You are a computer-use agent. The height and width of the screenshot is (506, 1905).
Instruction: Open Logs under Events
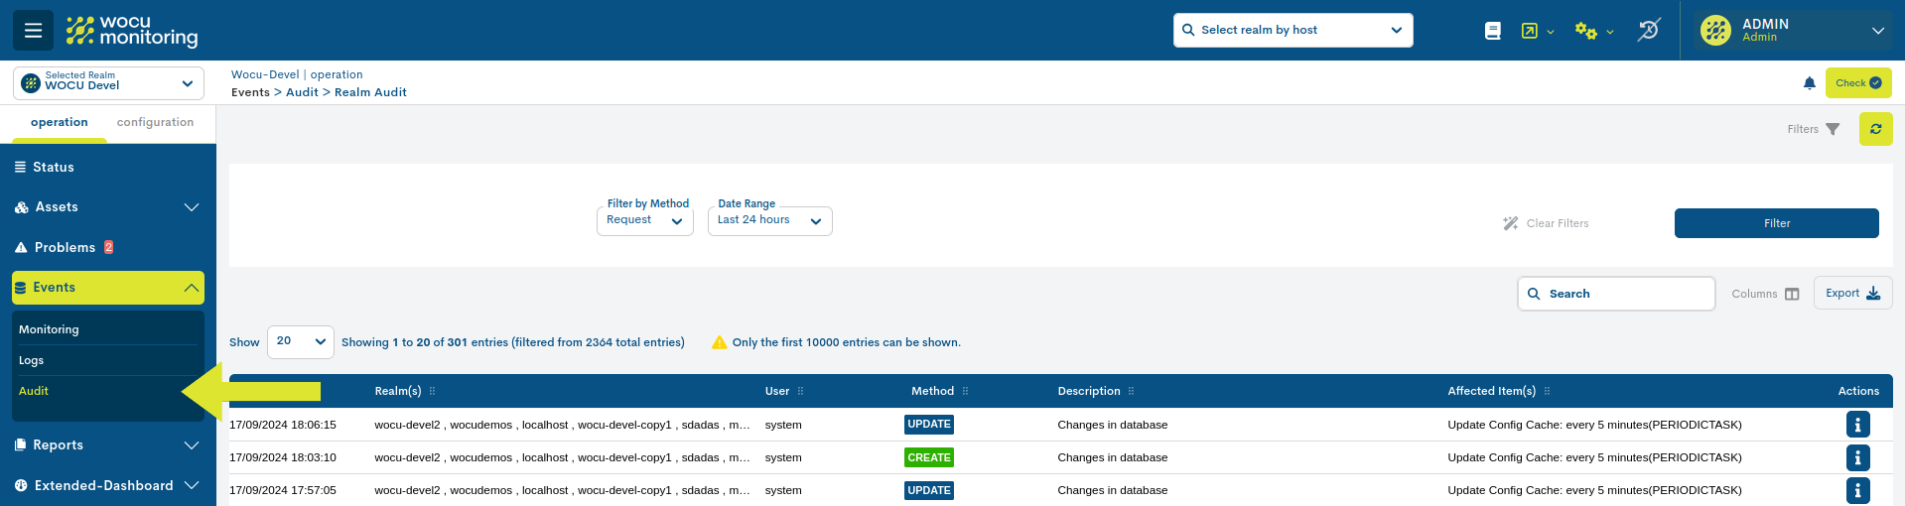pos(32,360)
